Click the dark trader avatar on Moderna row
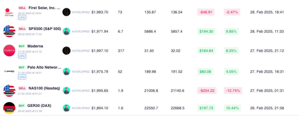The image size is (299, 116). point(67,51)
